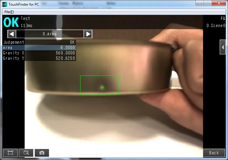Click the green crosshair gravity marker

[x=102, y=87]
